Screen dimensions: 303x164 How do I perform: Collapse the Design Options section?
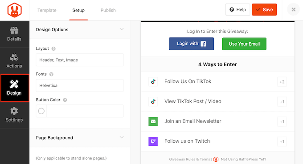pos(122,29)
